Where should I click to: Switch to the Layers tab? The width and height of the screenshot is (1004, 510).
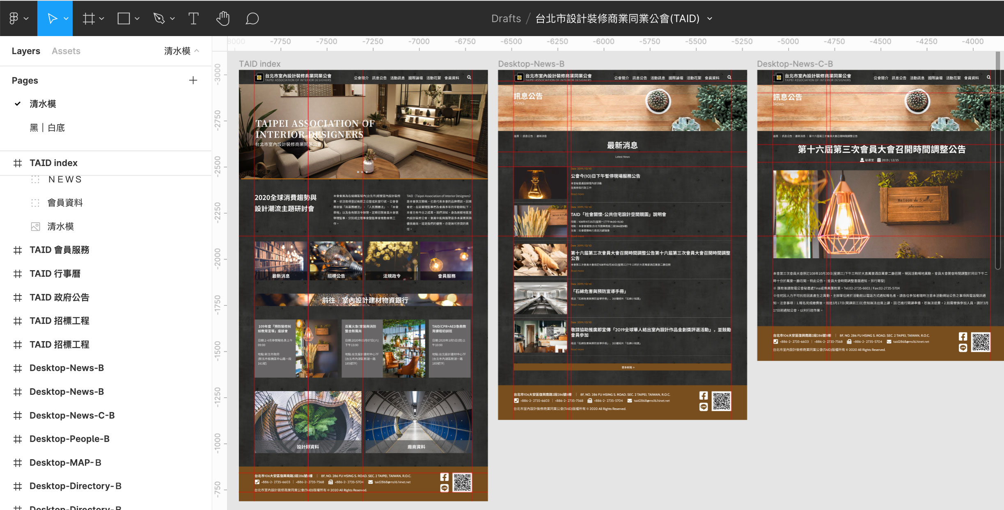26,51
